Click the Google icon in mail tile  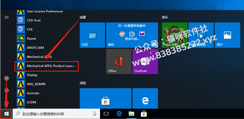coord(122,34)
